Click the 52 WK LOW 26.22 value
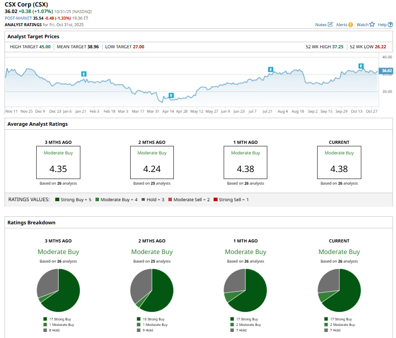Screen dimensions: 396x338 click(379, 47)
